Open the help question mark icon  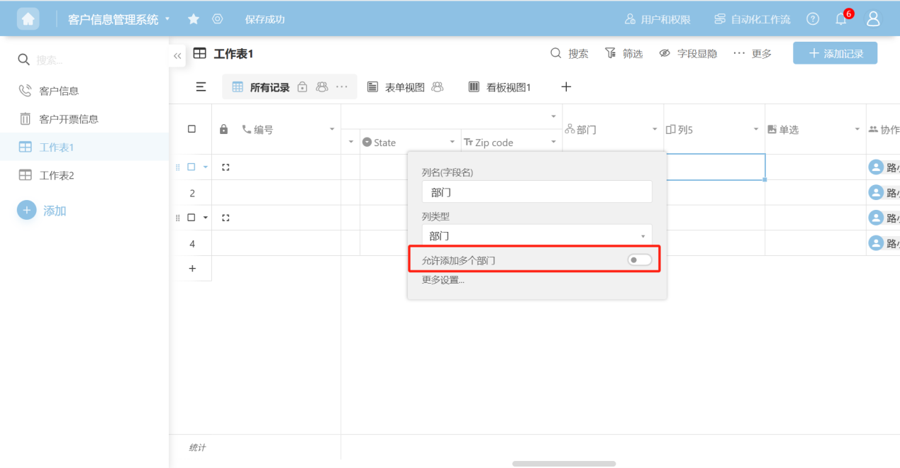click(x=813, y=19)
